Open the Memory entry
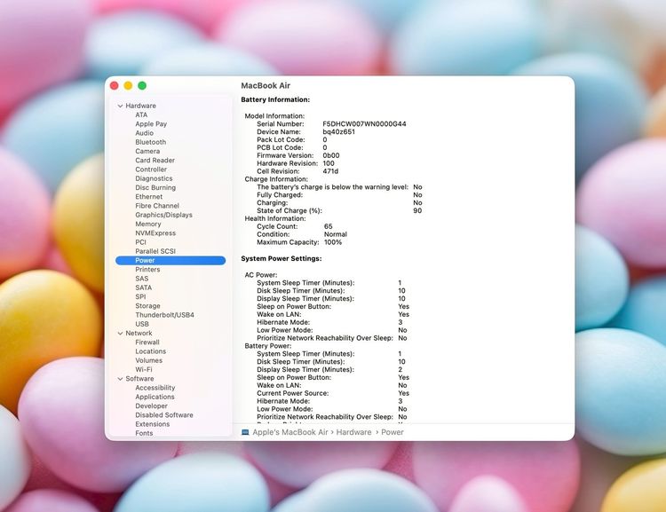Screen dimensions: 666x512 (x=147, y=224)
